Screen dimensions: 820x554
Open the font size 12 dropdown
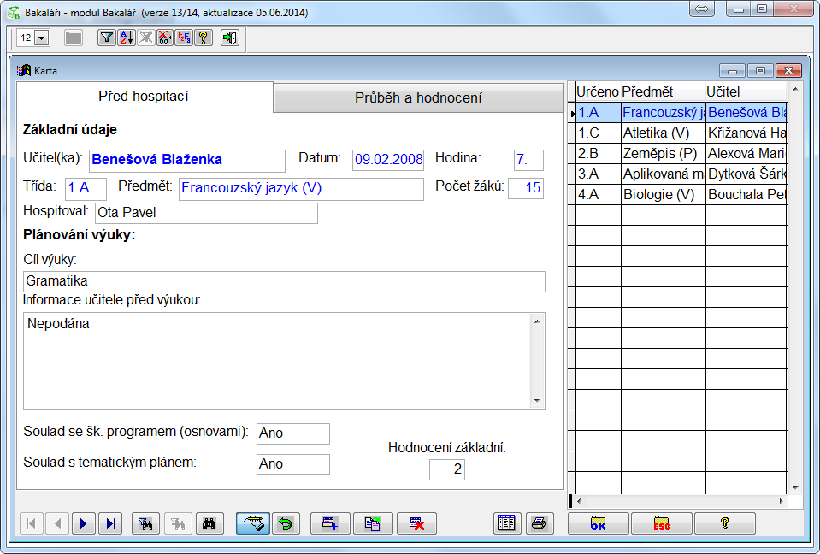[x=42, y=38]
